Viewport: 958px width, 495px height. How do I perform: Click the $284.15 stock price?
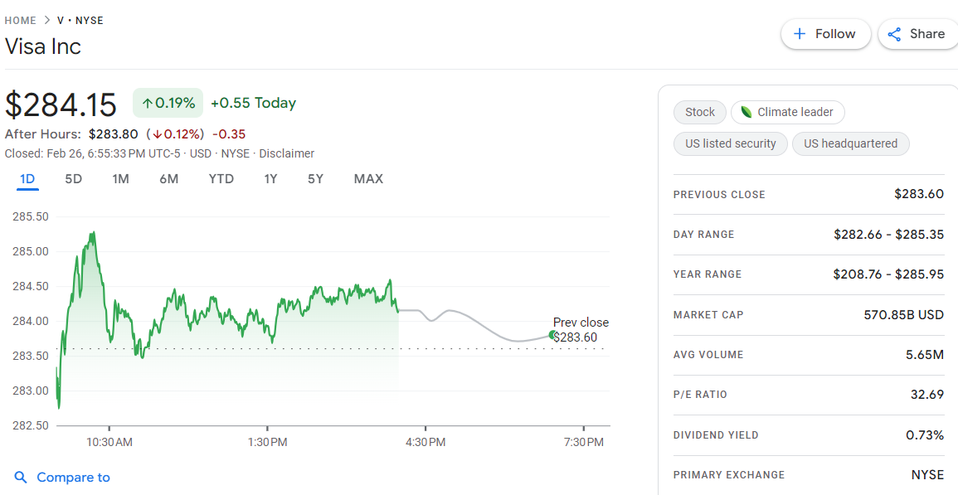pyautogui.click(x=61, y=104)
